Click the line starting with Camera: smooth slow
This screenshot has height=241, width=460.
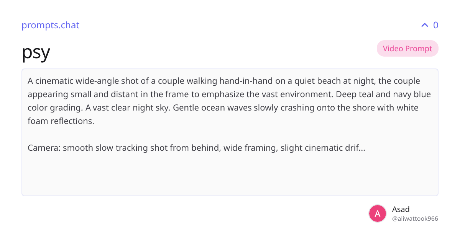pos(196,148)
